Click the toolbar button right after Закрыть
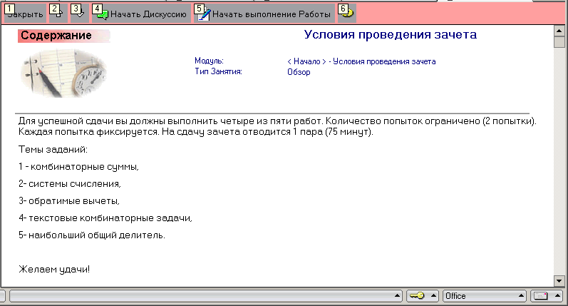This screenshot has width=568, height=306. coord(58,14)
